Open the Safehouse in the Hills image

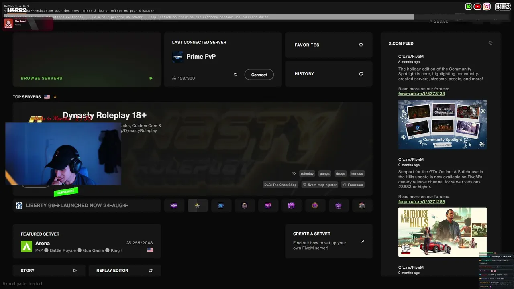coord(443,232)
